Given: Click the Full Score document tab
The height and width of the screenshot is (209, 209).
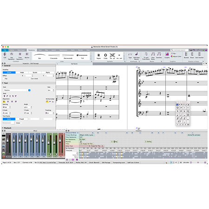Looking at the screenshot, I should (74, 64).
